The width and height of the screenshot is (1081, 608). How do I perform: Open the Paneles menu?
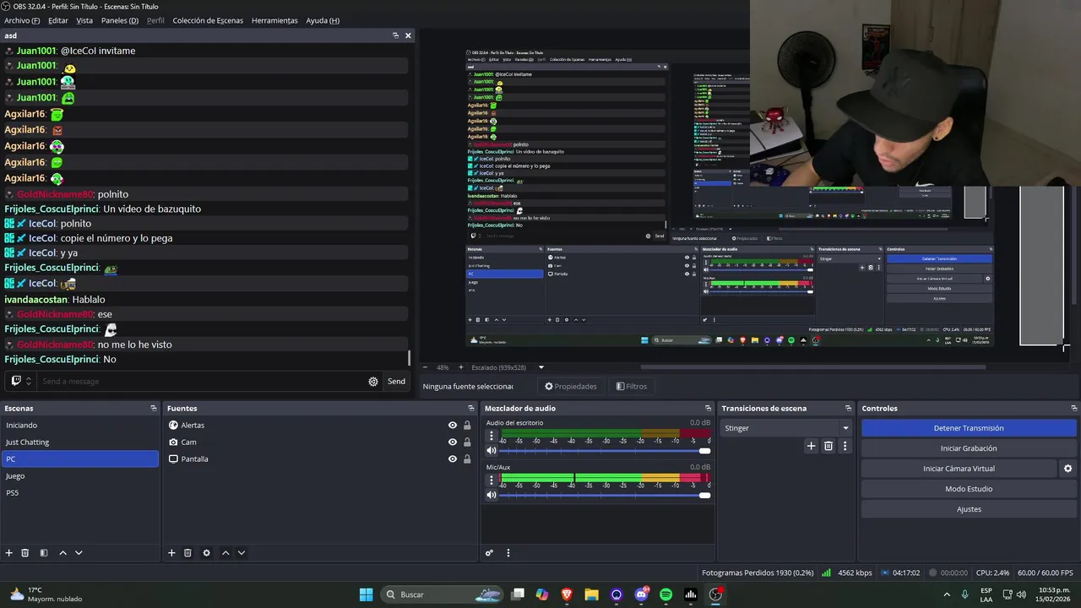120,20
